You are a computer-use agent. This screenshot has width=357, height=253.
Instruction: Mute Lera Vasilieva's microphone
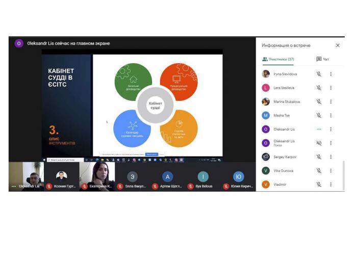point(319,88)
